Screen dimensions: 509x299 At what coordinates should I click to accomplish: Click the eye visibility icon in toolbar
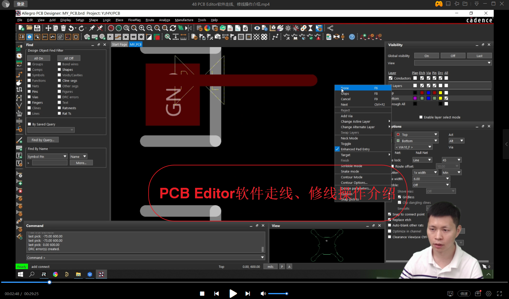257,28
